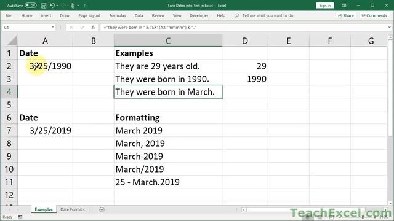Click the Select All corner triangle

tap(12, 41)
